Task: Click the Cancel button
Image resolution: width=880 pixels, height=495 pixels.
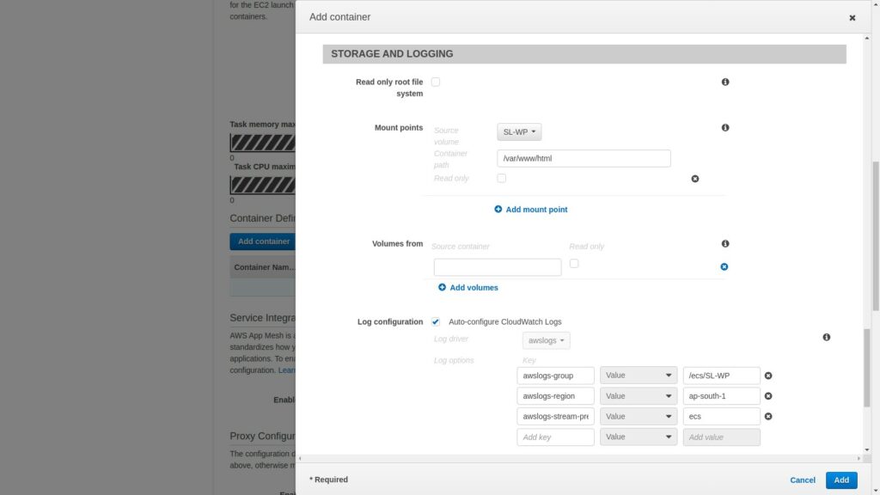Action: 803,480
